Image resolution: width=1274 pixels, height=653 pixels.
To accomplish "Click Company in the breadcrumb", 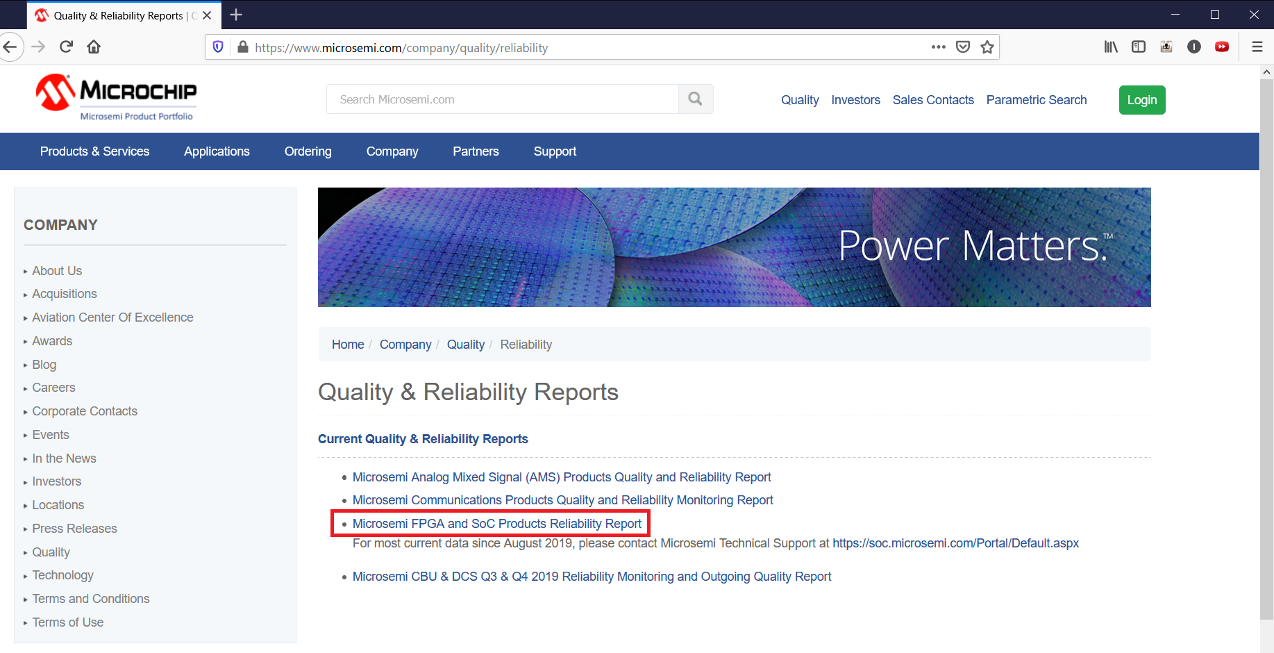I will point(405,345).
